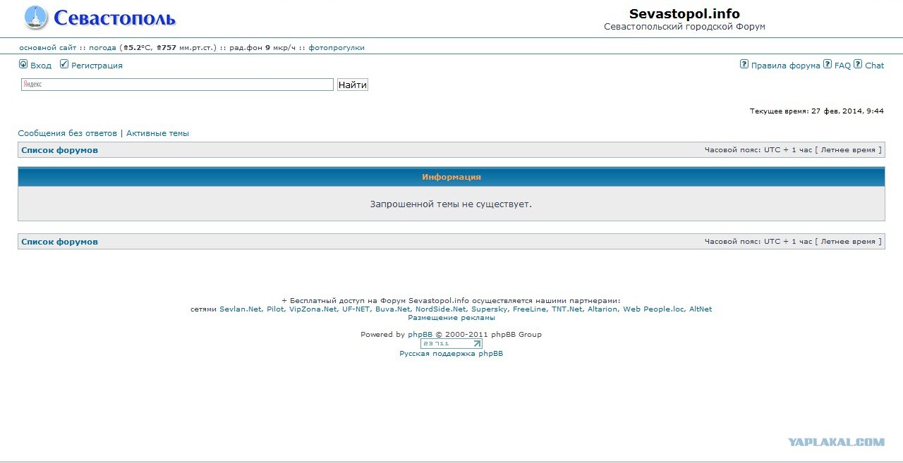Click the lower Часовой пояс UTC text
The height and width of the screenshot is (463, 903).
(793, 242)
